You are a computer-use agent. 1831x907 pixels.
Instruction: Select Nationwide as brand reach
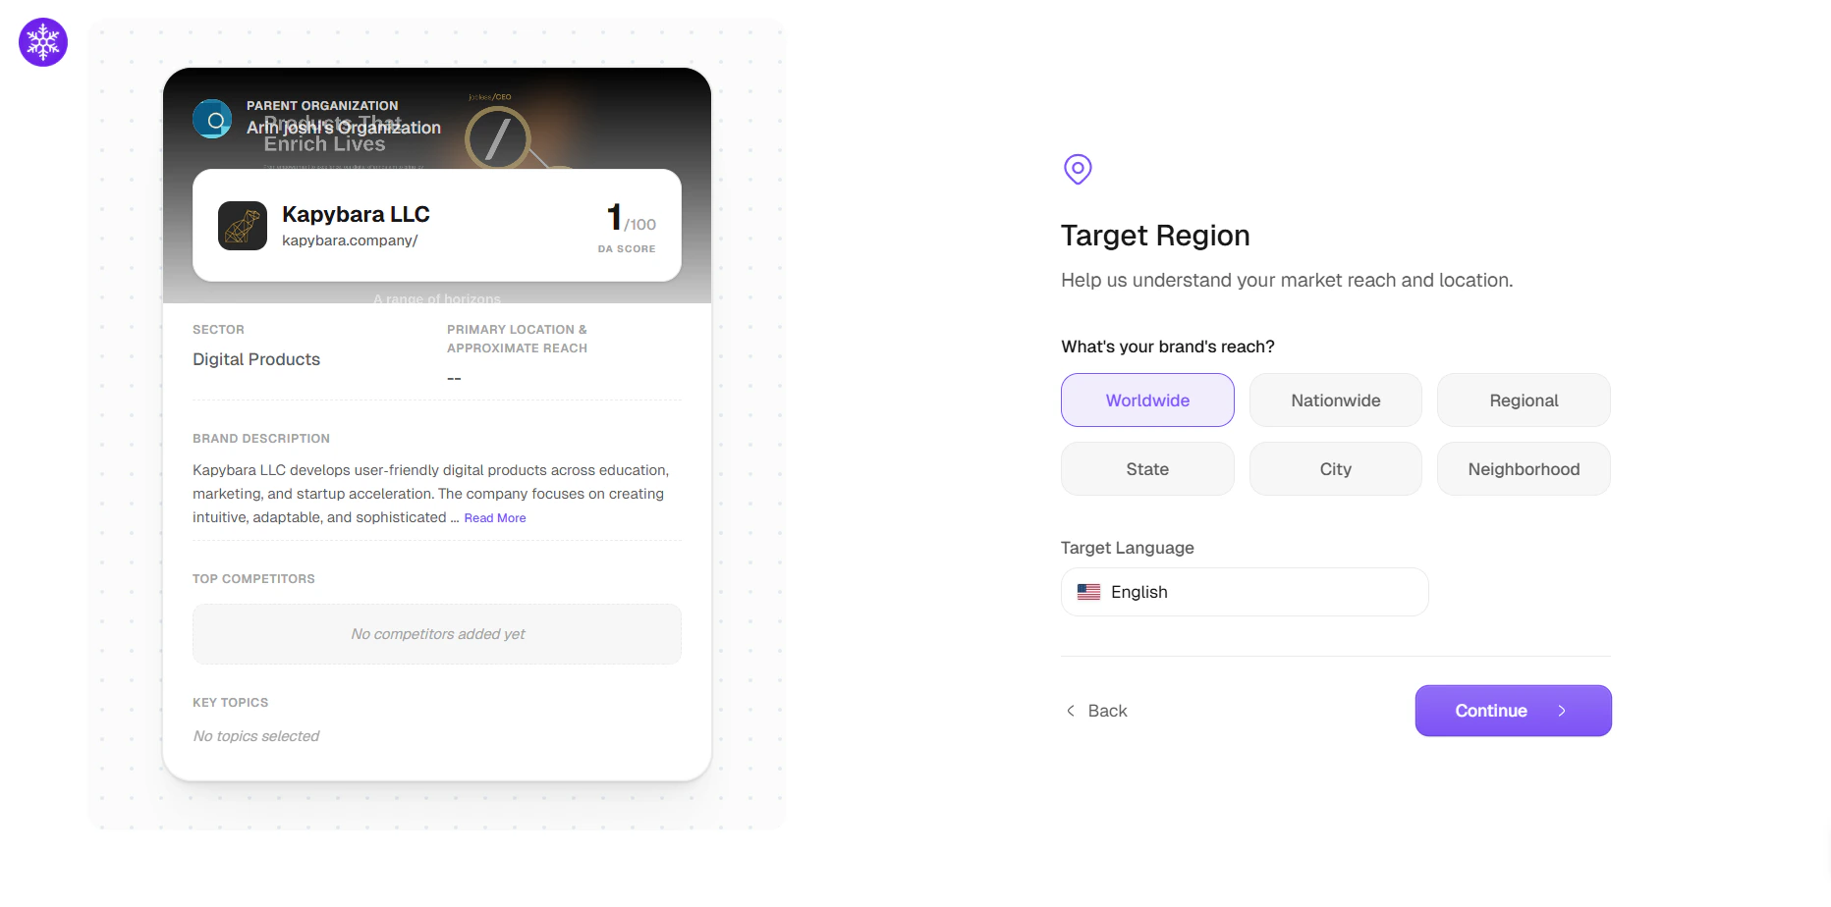coord(1335,400)
